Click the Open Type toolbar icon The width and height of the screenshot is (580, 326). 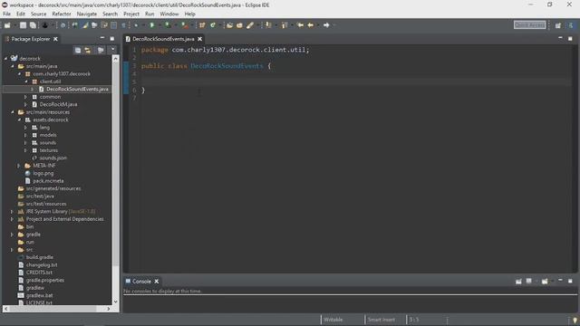tap(229, 25)
